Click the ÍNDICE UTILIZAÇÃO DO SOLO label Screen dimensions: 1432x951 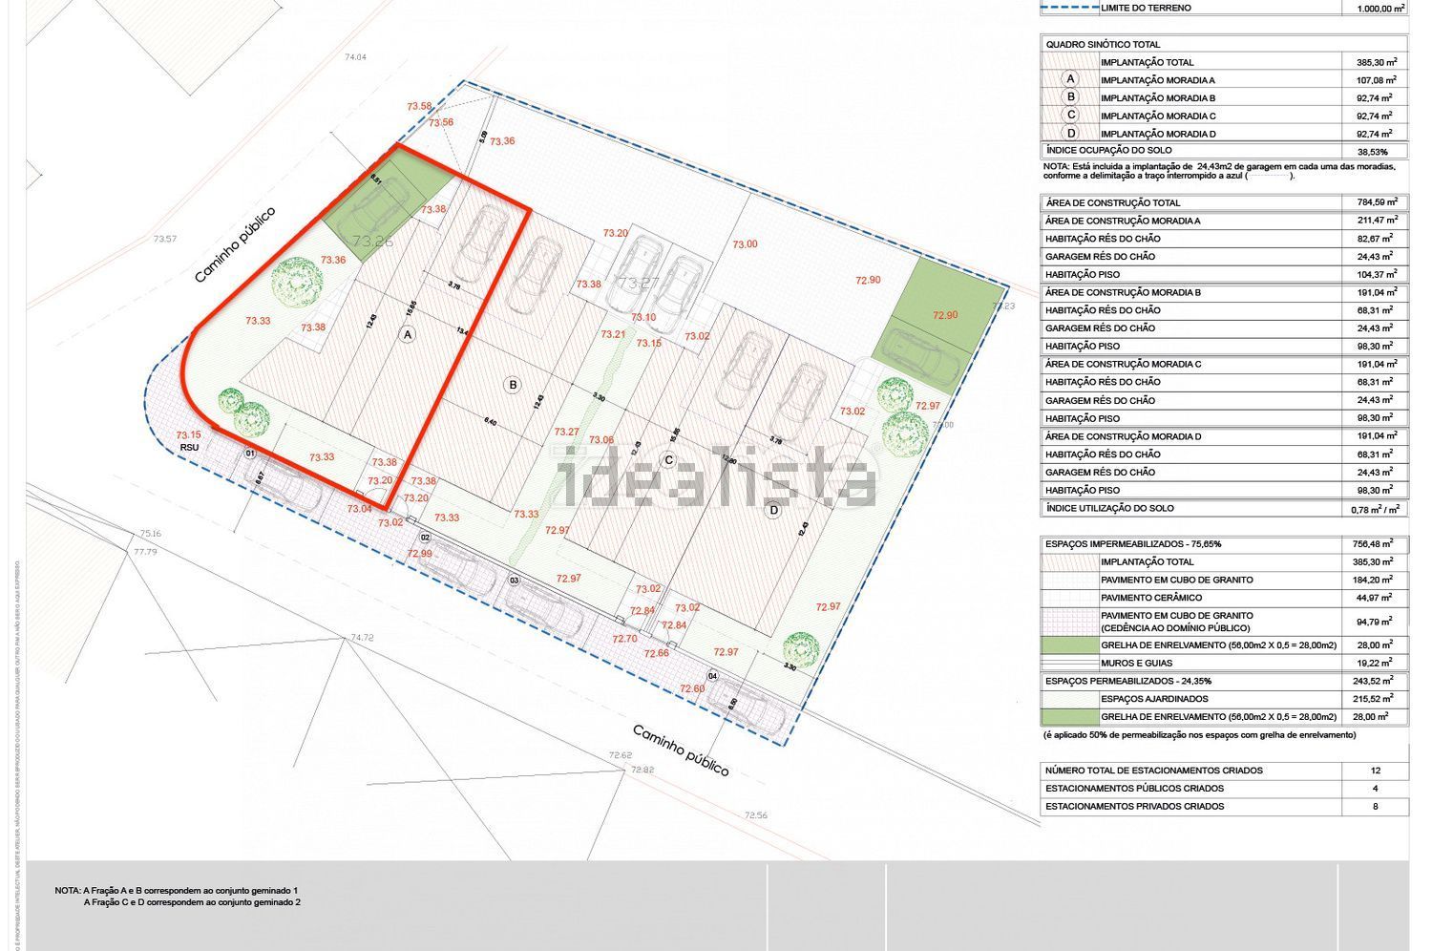(x=1110, y=508)
